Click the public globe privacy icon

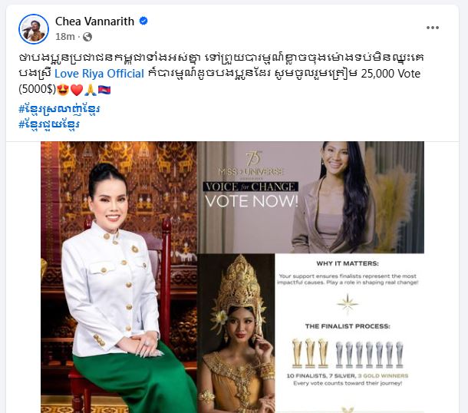click(x=87, y=37)
